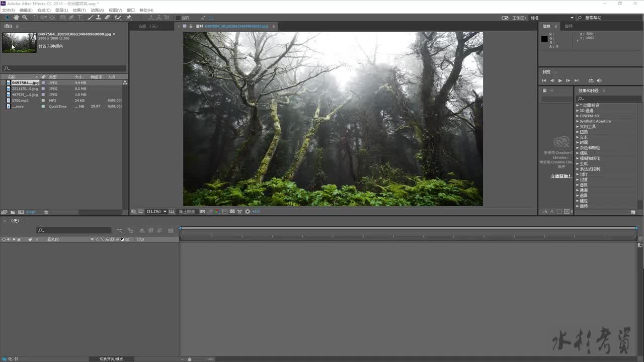
Task: Toggle hide shy layers switch in timeline
Action: [142, 230]
